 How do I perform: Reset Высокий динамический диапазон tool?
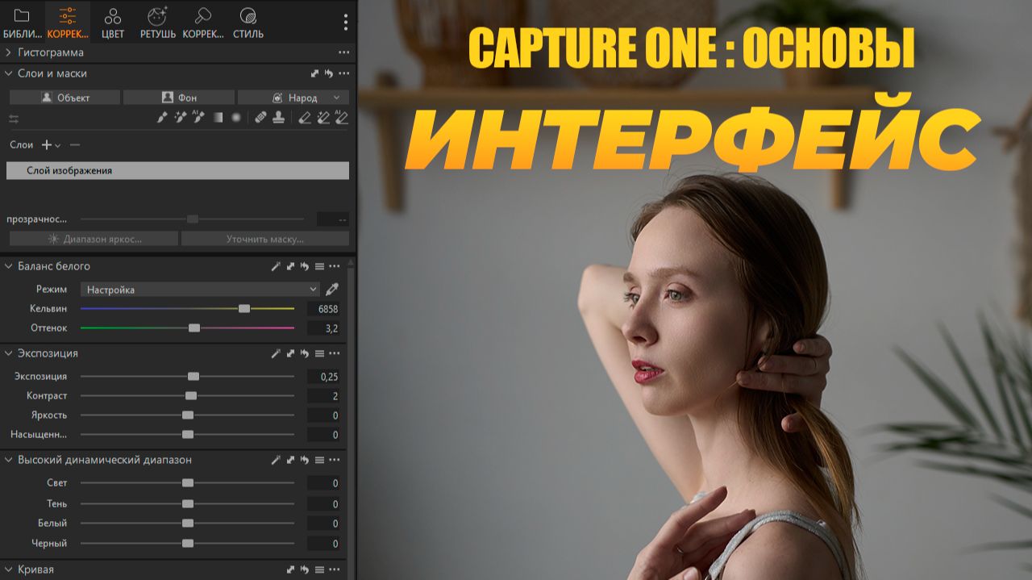(x=304, y=460)
